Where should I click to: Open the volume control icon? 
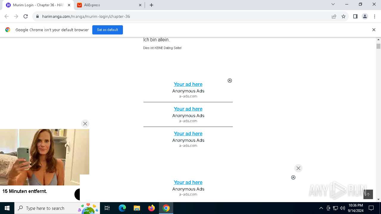pyautogui.click(x=343, y=208)
